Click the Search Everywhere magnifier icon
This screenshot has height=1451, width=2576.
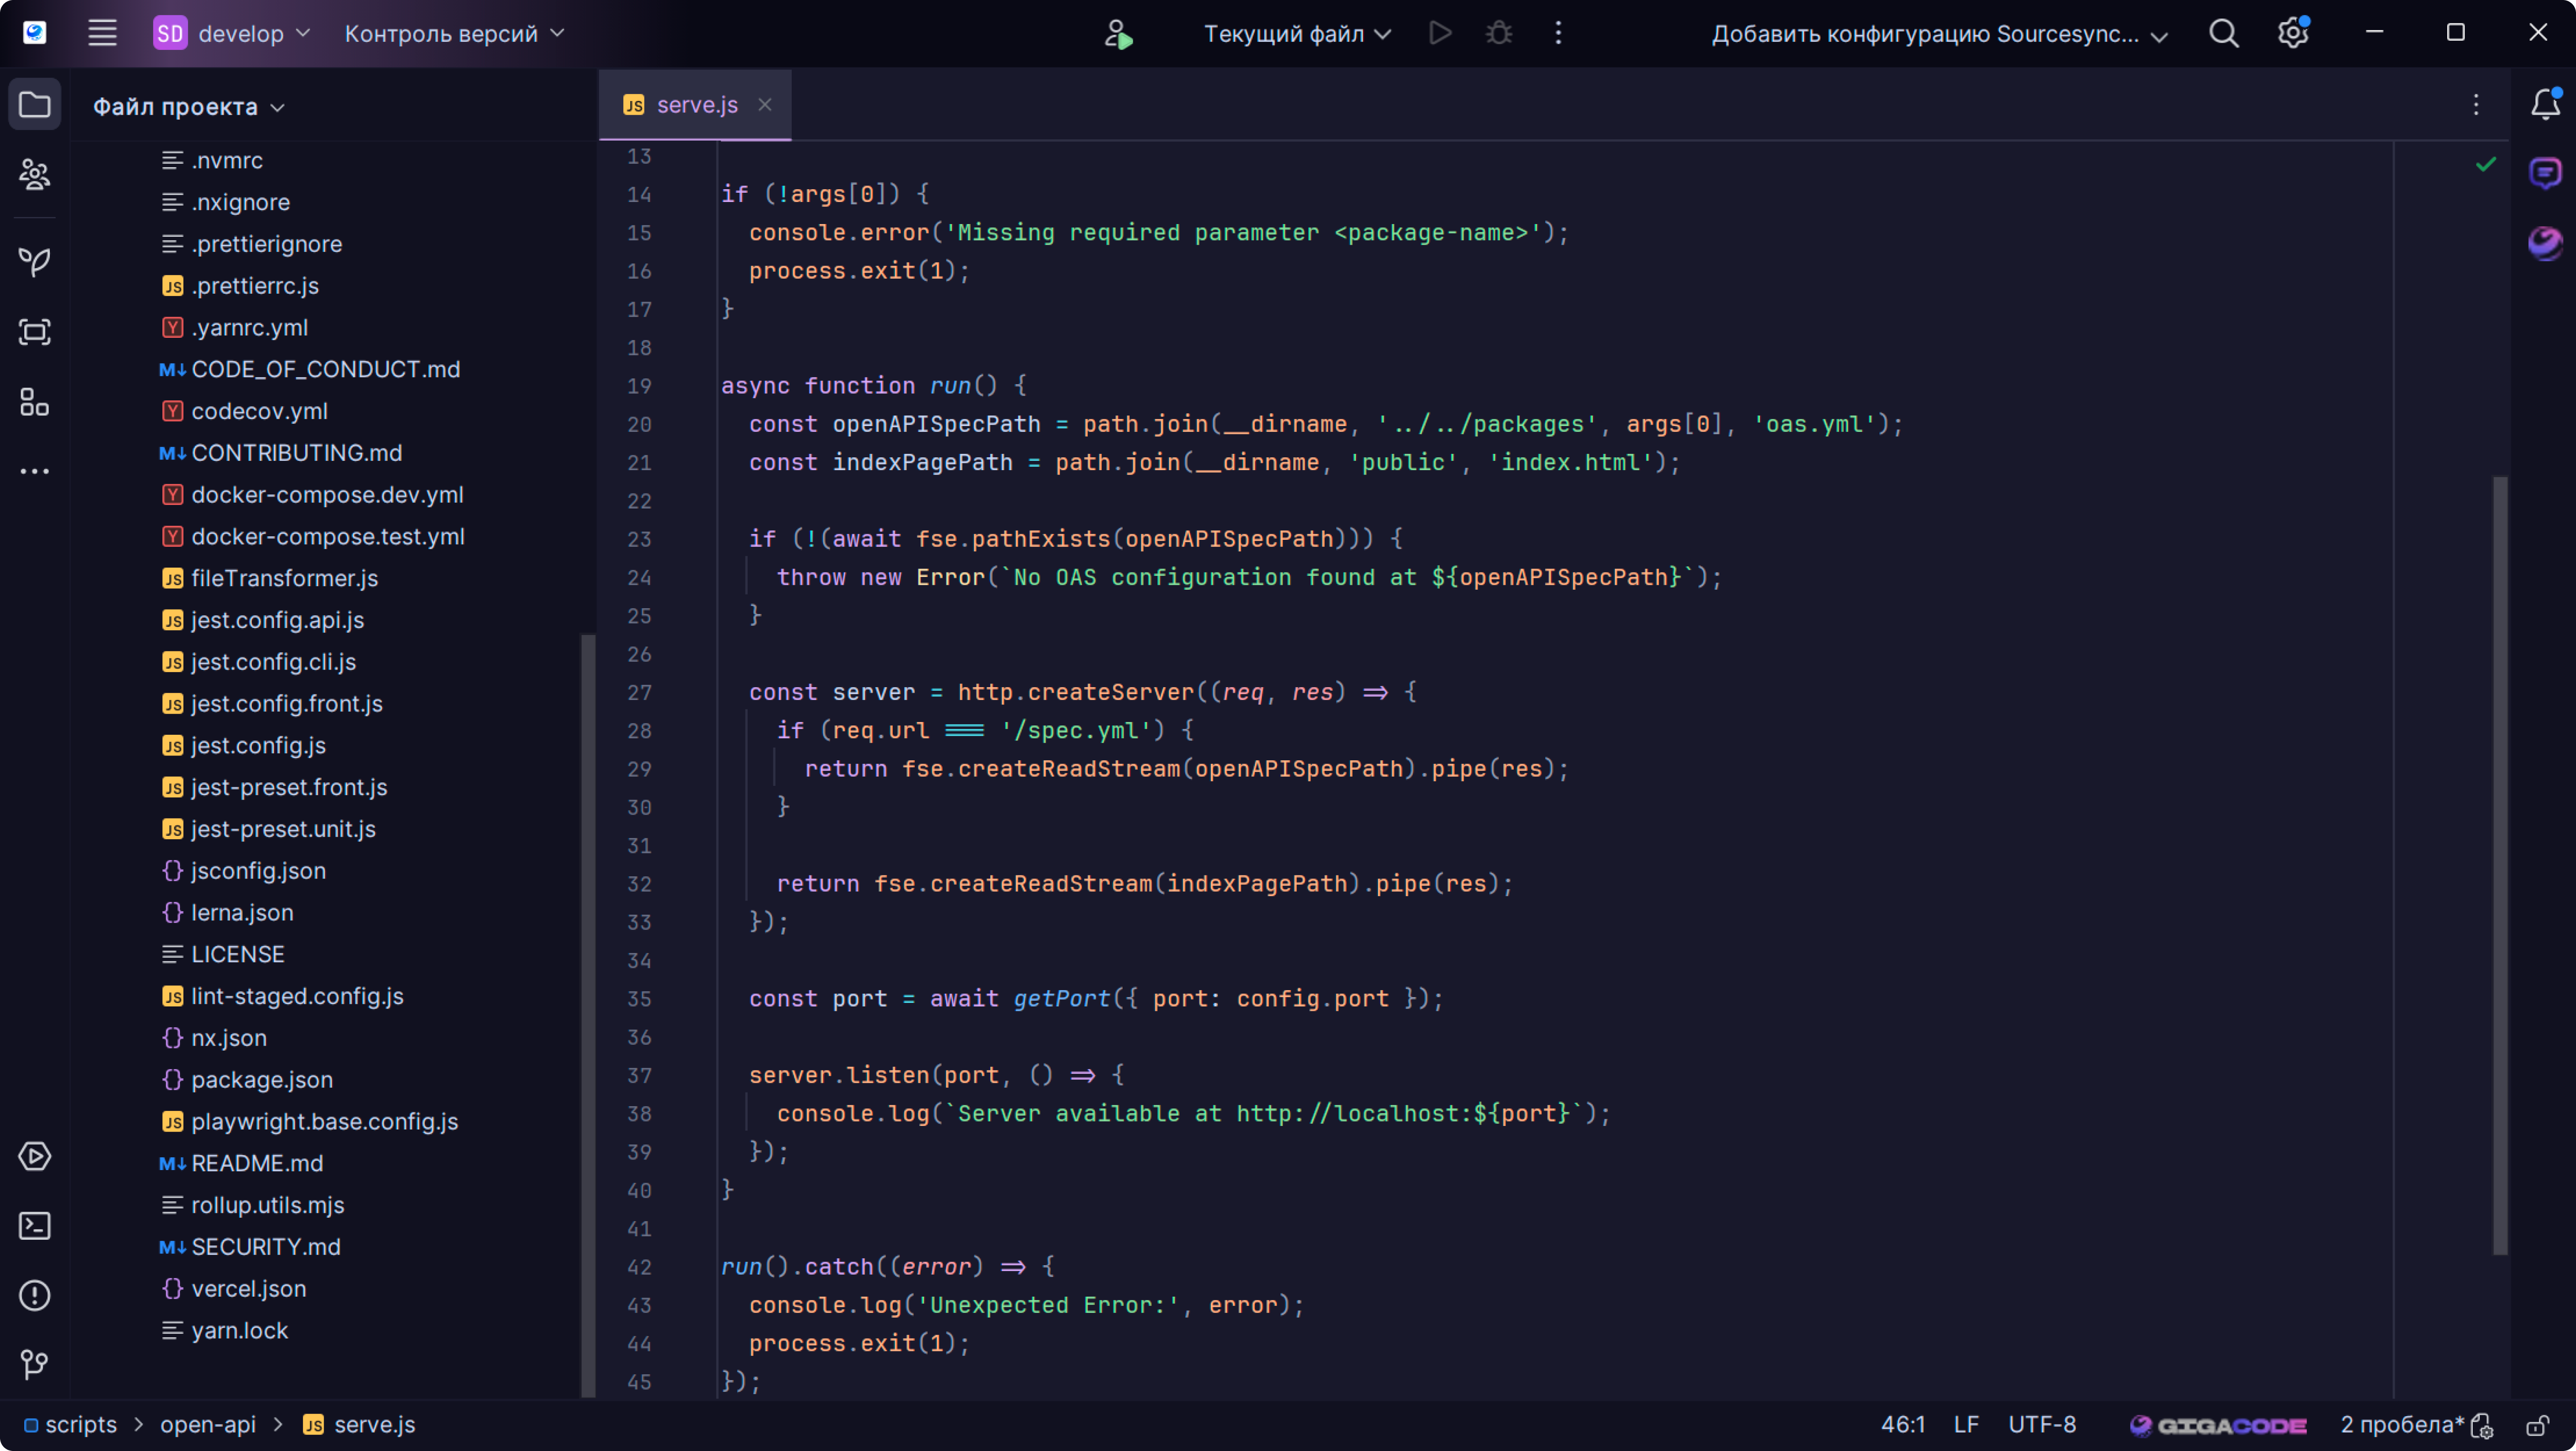coord(2223,34)
